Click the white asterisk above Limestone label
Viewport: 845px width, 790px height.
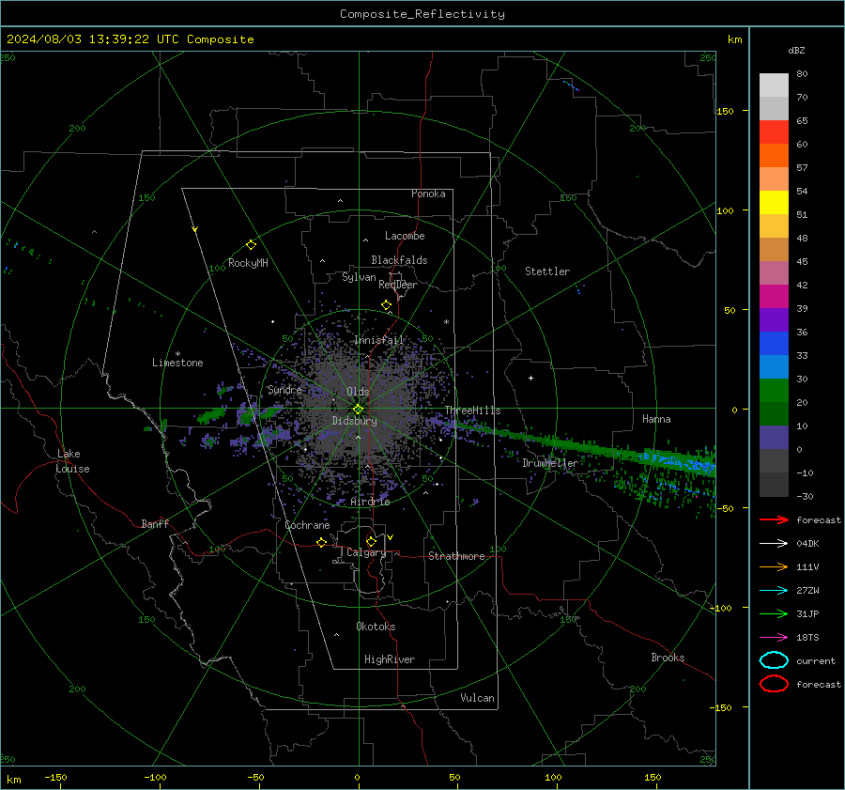click(x=177, y=354)
